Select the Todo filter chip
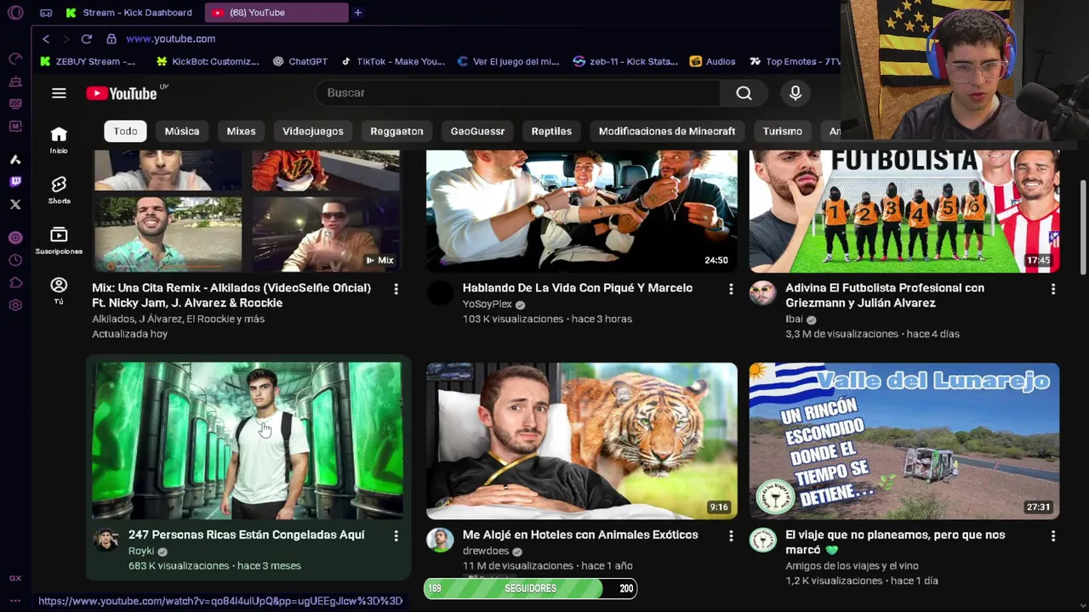Image resolution: width=1089 pixels, height=612 pixels. pos(125,131)
